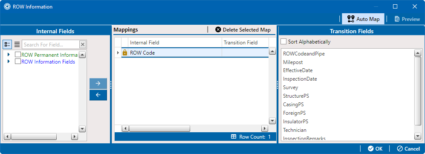
Task: Click the ROW Information app icon in title bar
Action: (x=7, y=7)
